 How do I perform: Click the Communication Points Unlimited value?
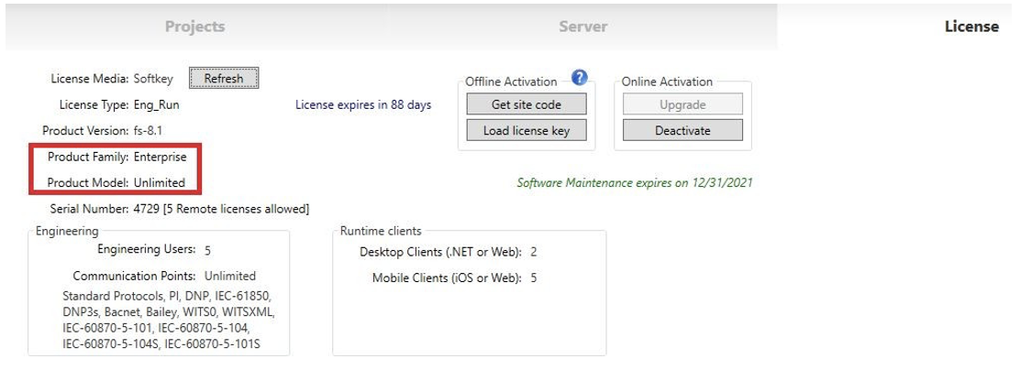230,276
